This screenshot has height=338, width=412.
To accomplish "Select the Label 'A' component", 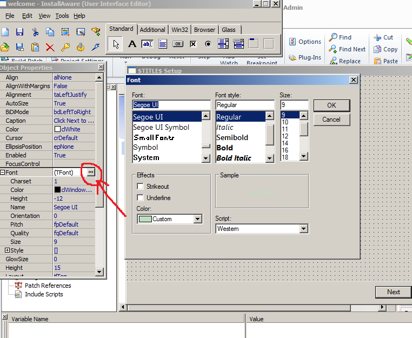I will (132, 44).
